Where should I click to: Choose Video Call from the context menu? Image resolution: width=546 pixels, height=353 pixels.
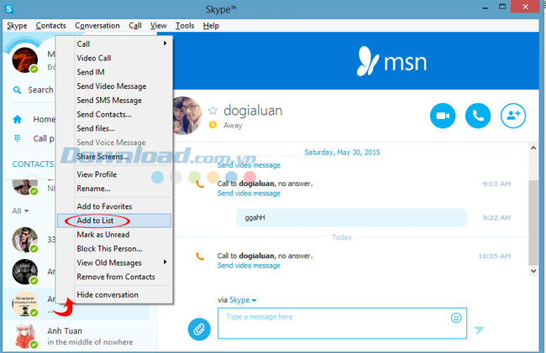[x=114, y=58]
